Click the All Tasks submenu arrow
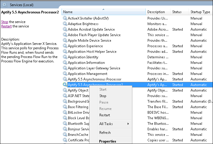Screen dimensions: 213x144 pos(128,124)
